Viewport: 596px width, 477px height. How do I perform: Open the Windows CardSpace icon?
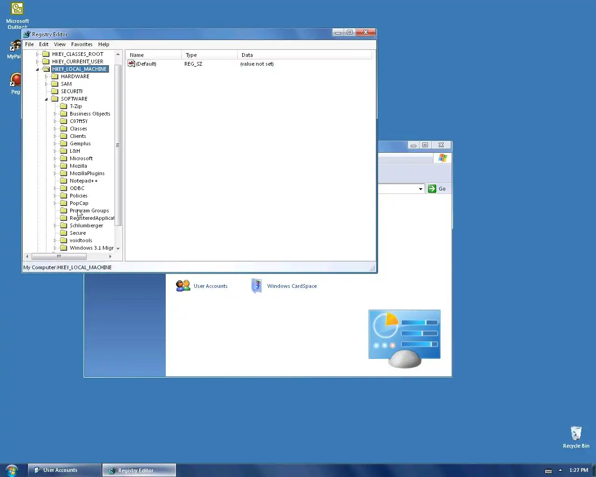257,286
